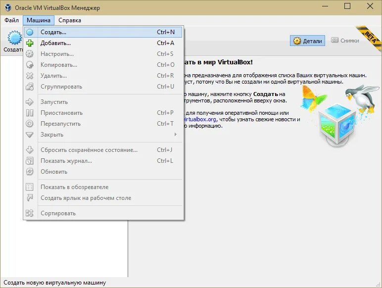Click the X icon beside Удалить
This screenshot has height=288, width=382.
tap(30, 76)
